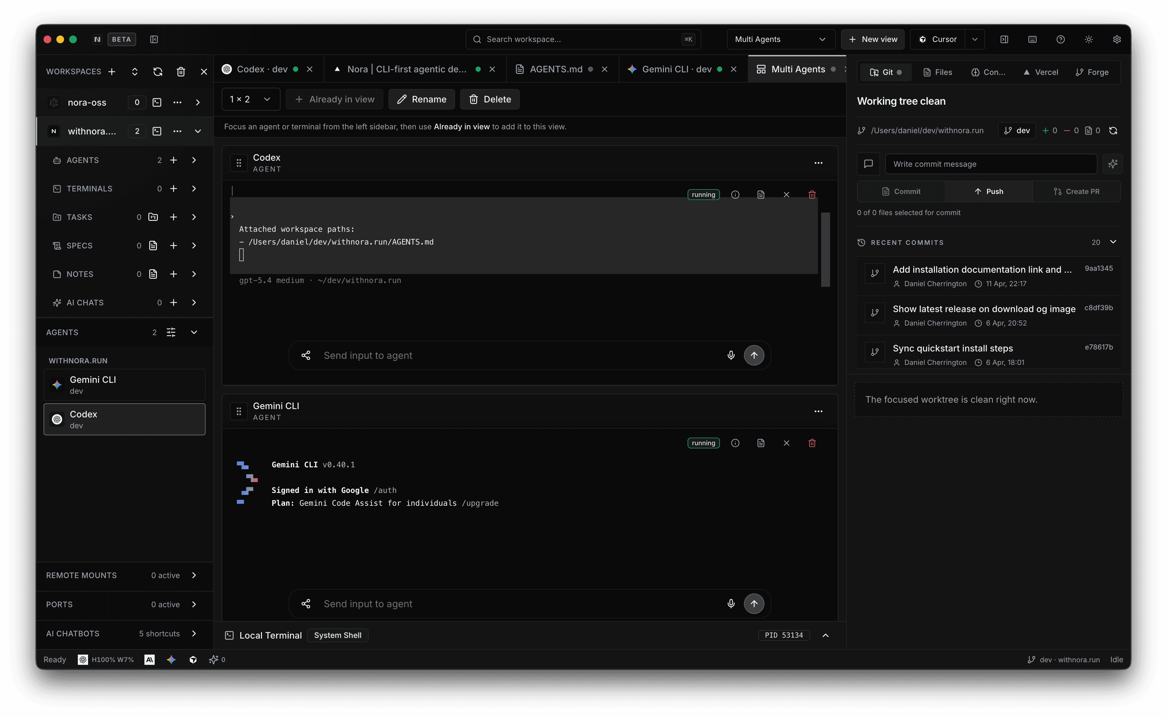
Task: Switch to the Files tab
Action: [937, 72]
